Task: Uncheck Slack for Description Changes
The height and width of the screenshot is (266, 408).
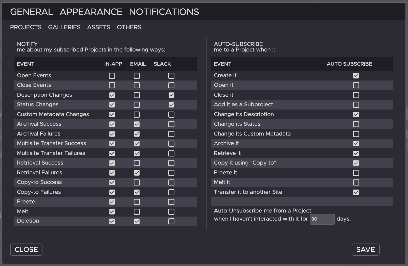Action: coord(171,95)
